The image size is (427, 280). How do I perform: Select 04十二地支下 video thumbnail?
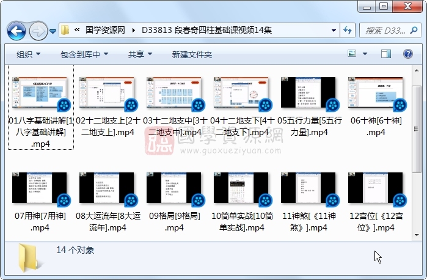point(241,92)
